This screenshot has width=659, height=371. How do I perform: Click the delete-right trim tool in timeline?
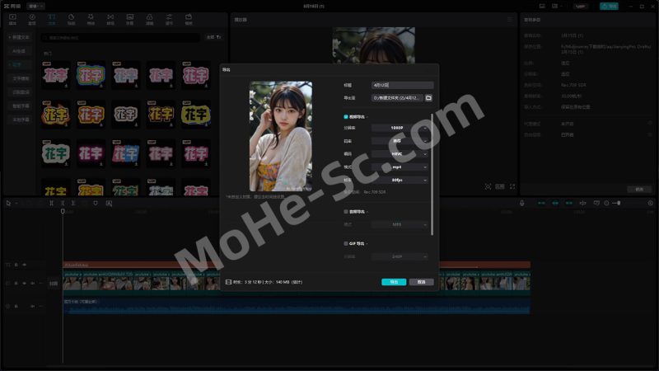point(73,203)
